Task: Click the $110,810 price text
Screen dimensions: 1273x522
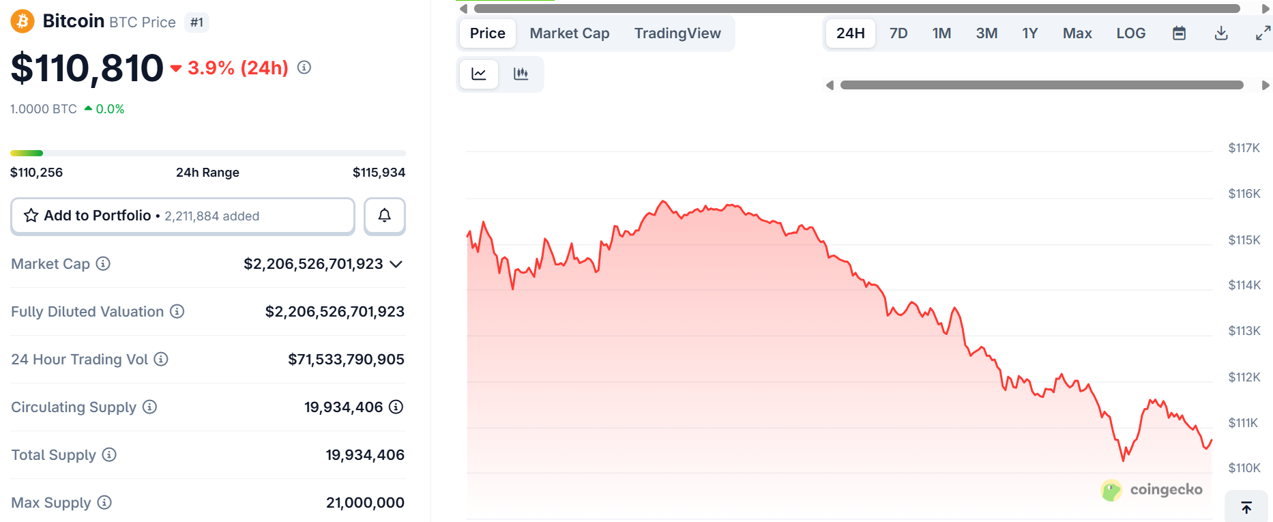Action: [x=87, y=68]
